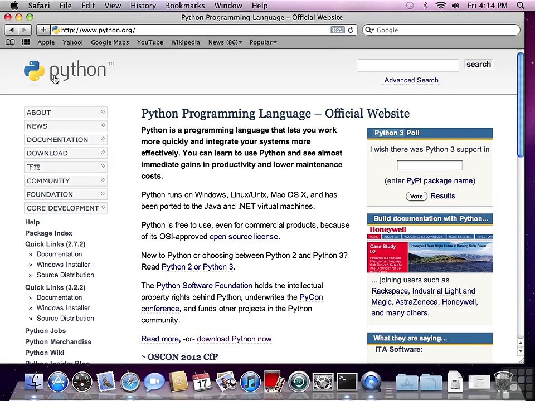Submit the poll with Vote button

pyautogui.click(x=416, y=196)
